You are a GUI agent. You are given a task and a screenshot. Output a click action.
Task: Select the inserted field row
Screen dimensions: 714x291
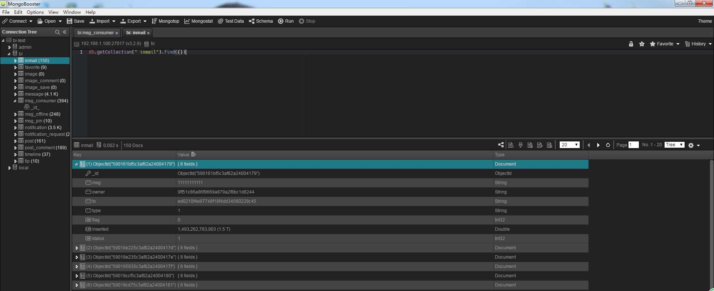pos(330,229)
